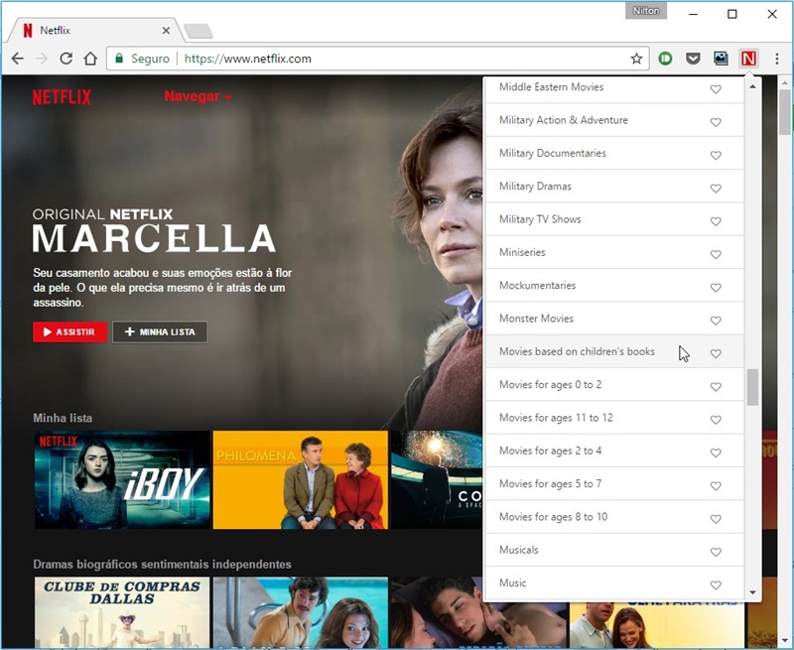
Task: Reload the Netflix page
Action: tap(66, 59)
